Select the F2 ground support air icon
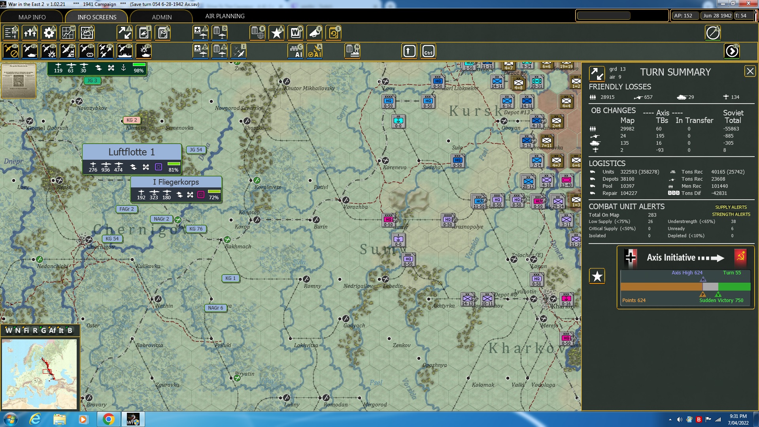The height and width of the screenshot is (427, 759). (x=30, y=51)
